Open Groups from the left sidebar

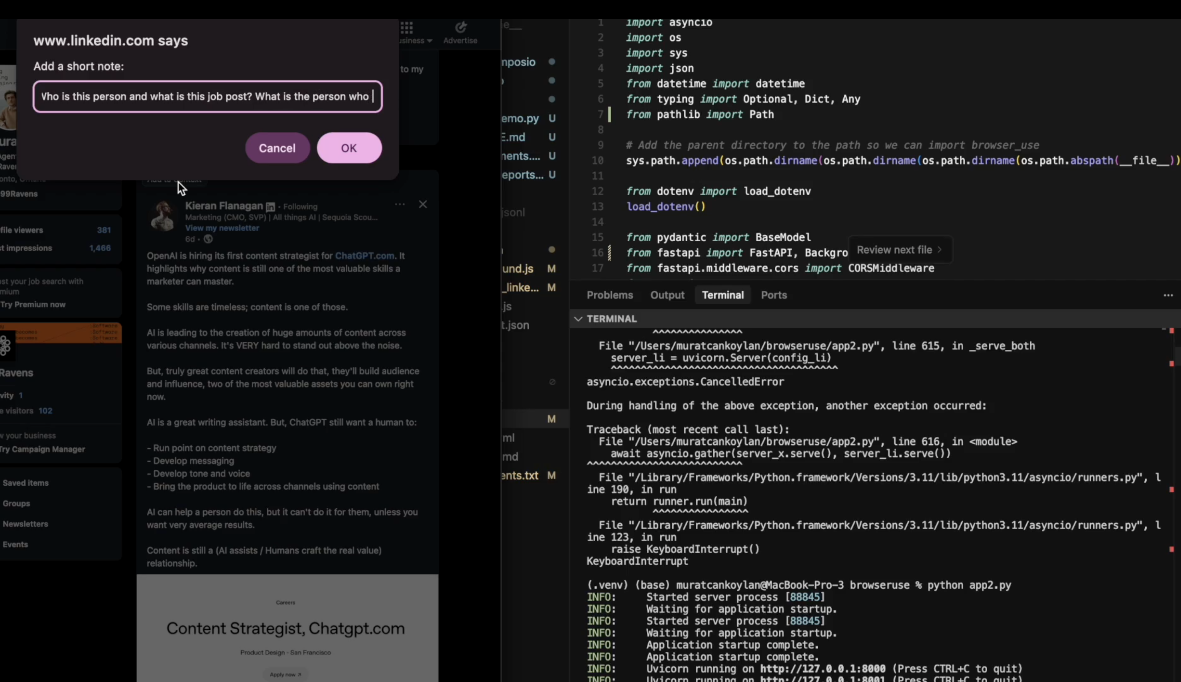pyautogui.click(x=16, y=504)
